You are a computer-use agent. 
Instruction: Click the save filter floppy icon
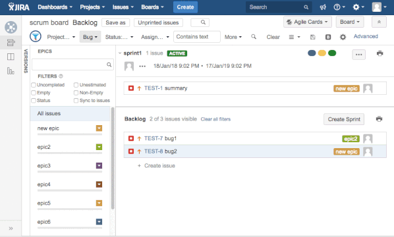click(312, 37)
